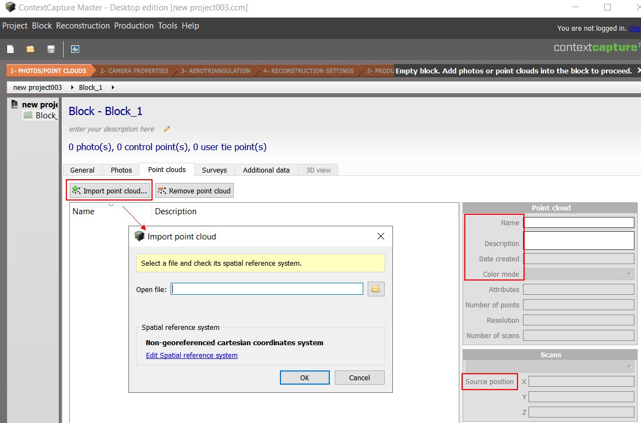Dismiss the empty block notification with X
This screenshot has height=423, width=641.
tap(639, 71)
